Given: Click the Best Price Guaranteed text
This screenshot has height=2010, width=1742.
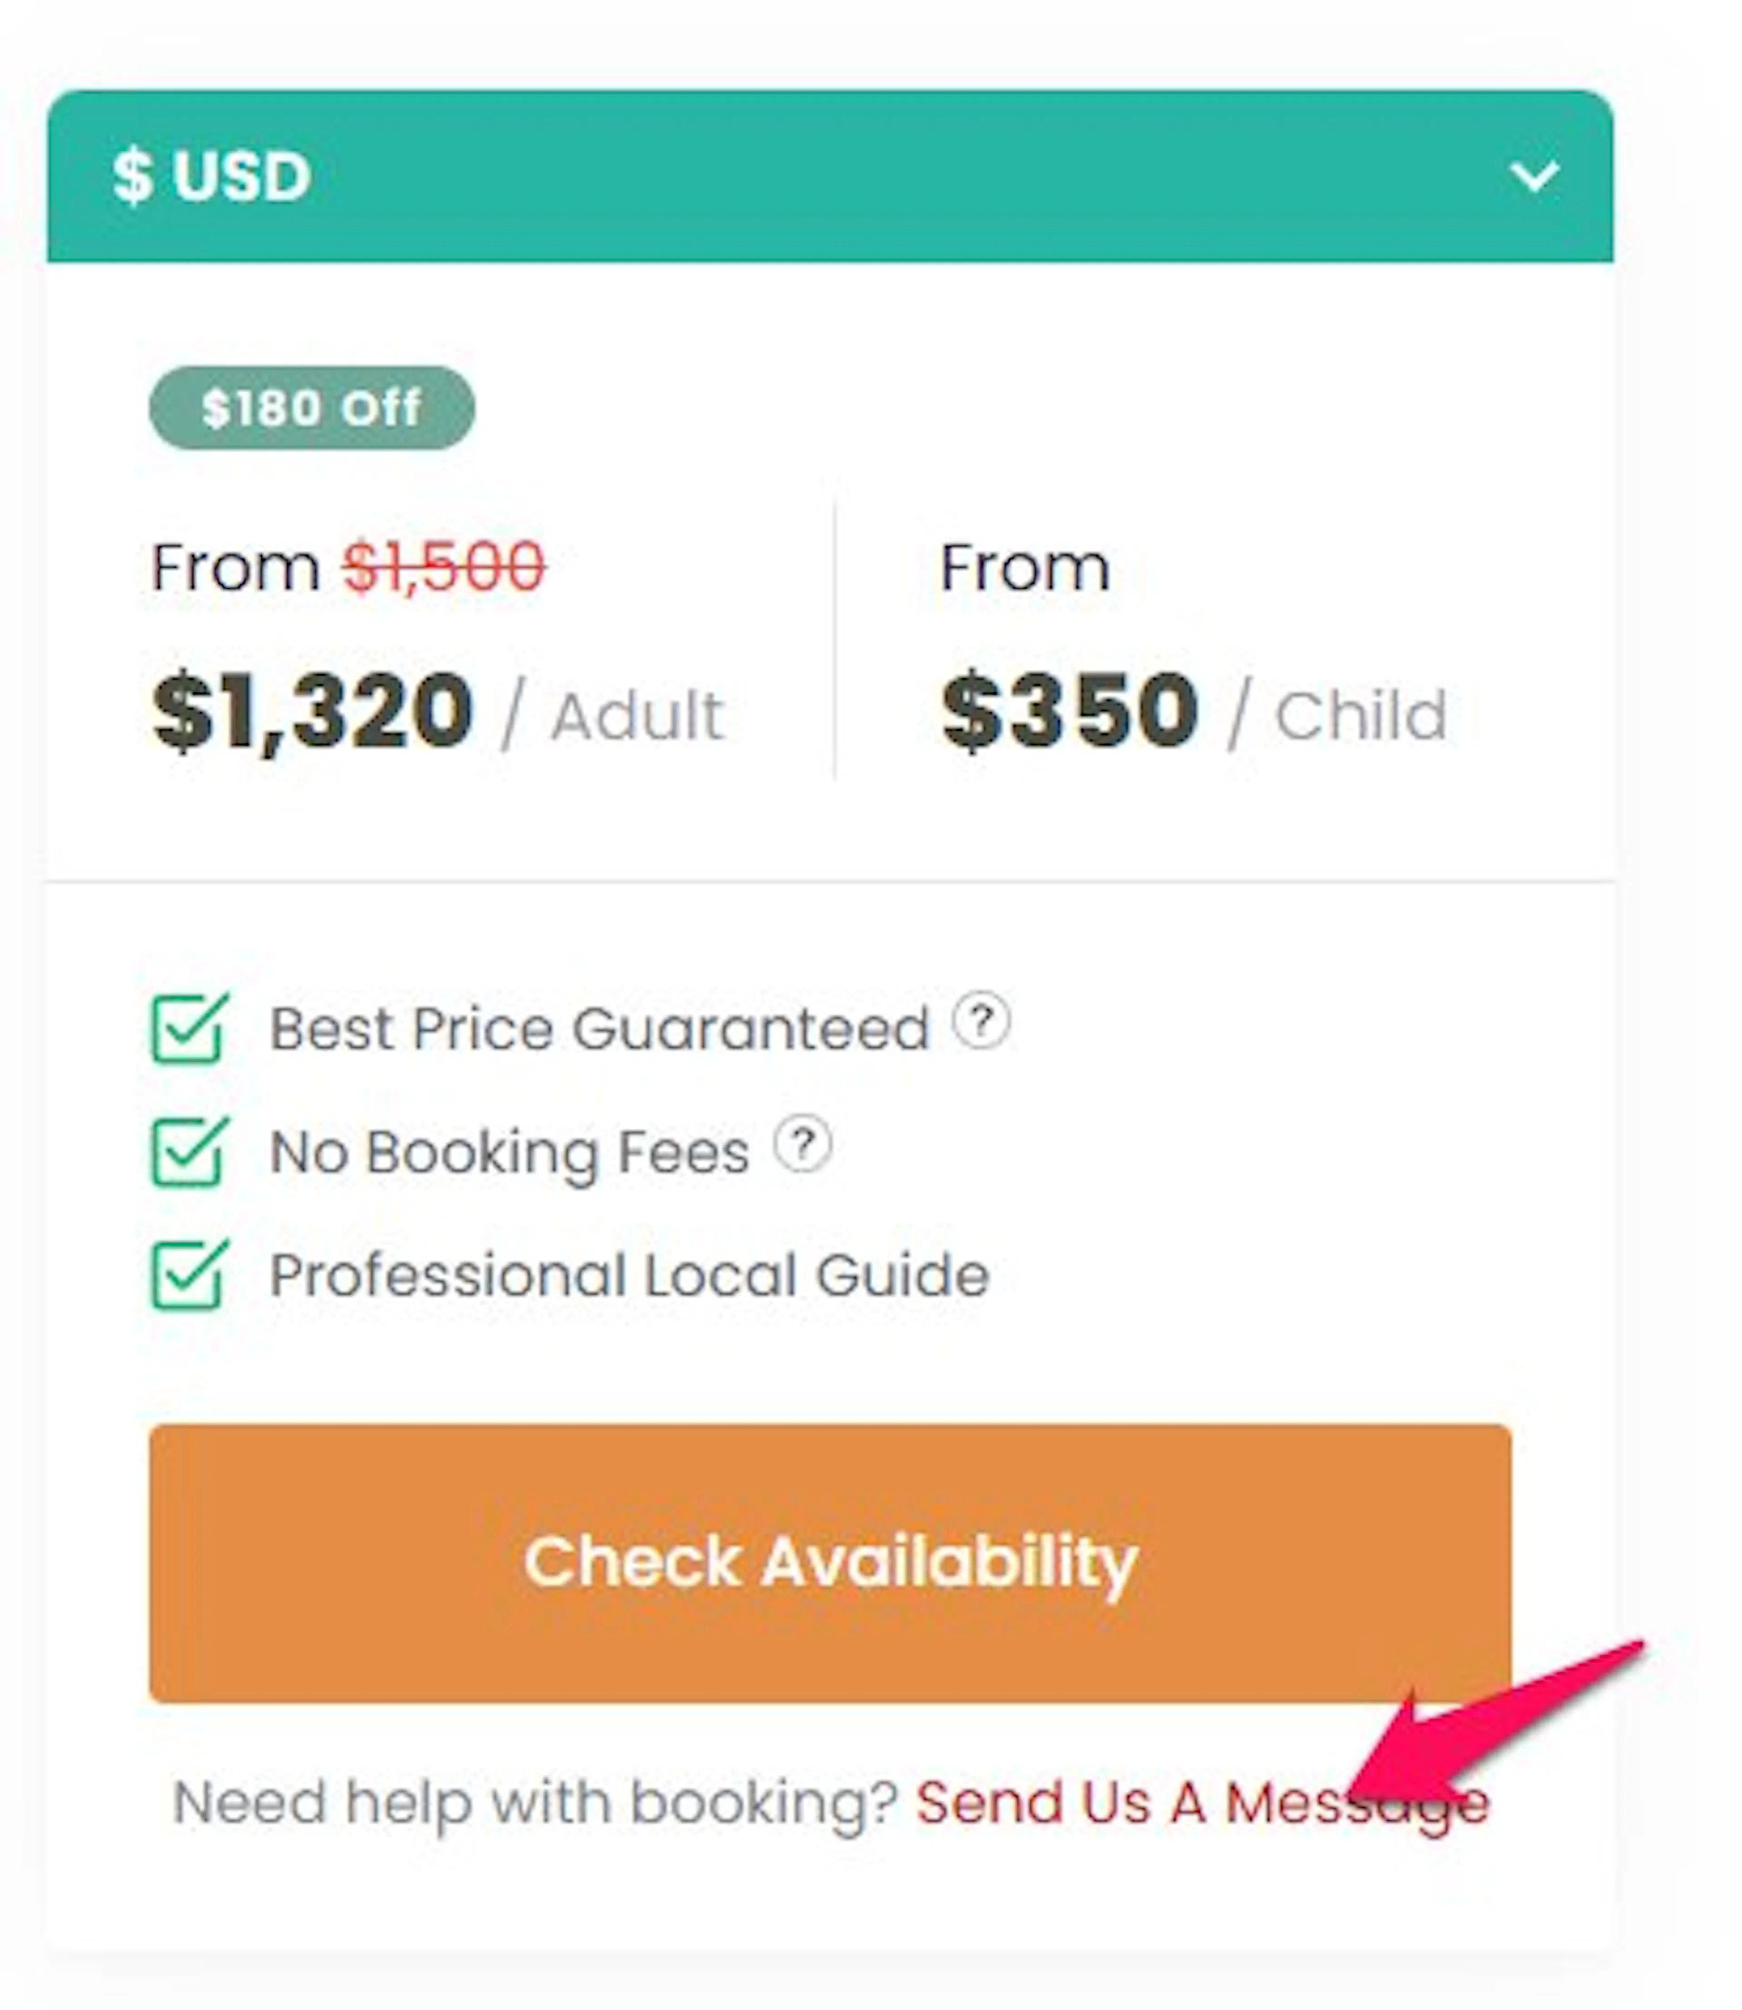Looking at the screenshot, I should click(x=600, y=1029).
